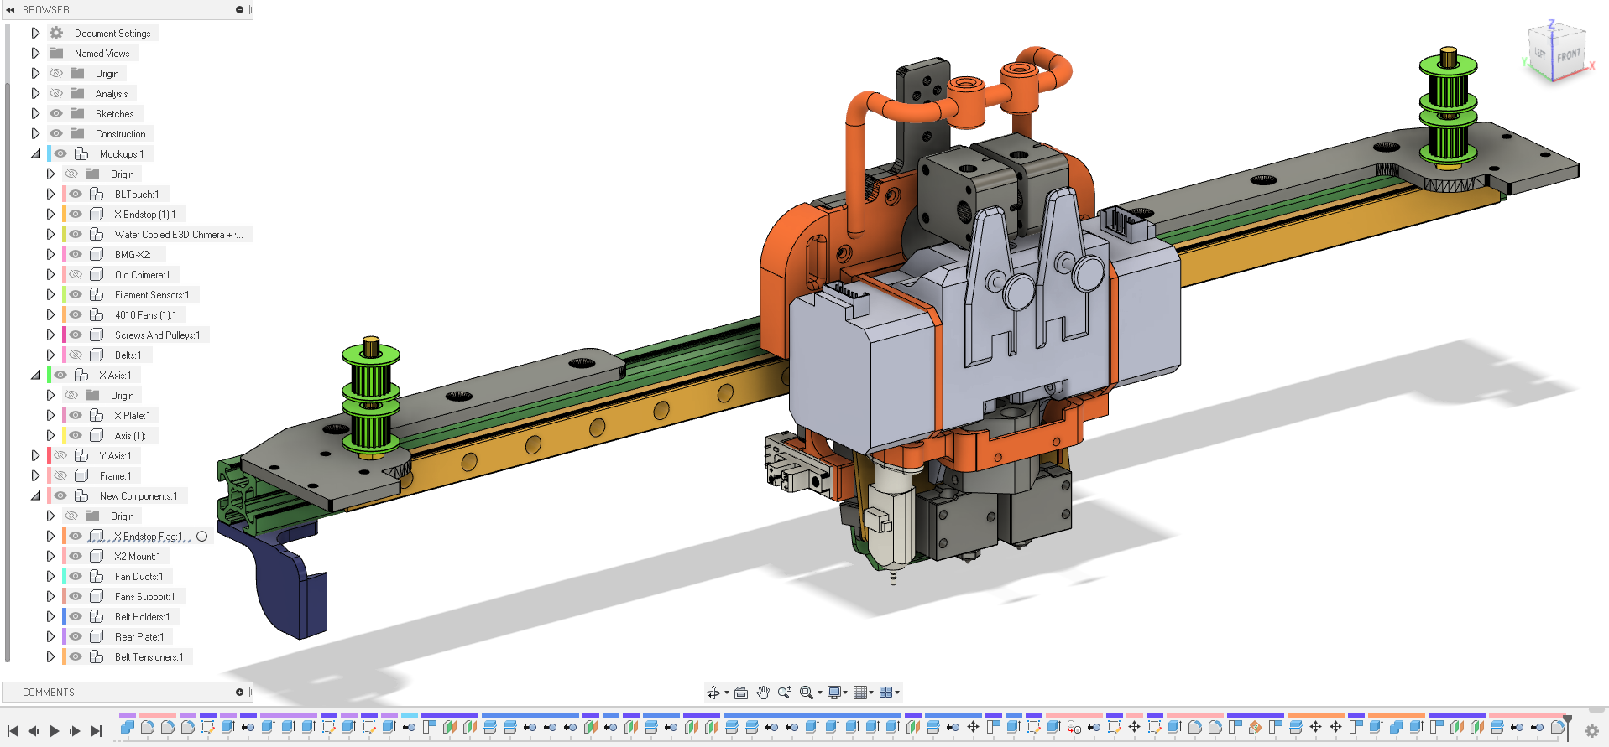The image size is (1609, 747).
Task: Play the timeline
Action: coord(54,731)
